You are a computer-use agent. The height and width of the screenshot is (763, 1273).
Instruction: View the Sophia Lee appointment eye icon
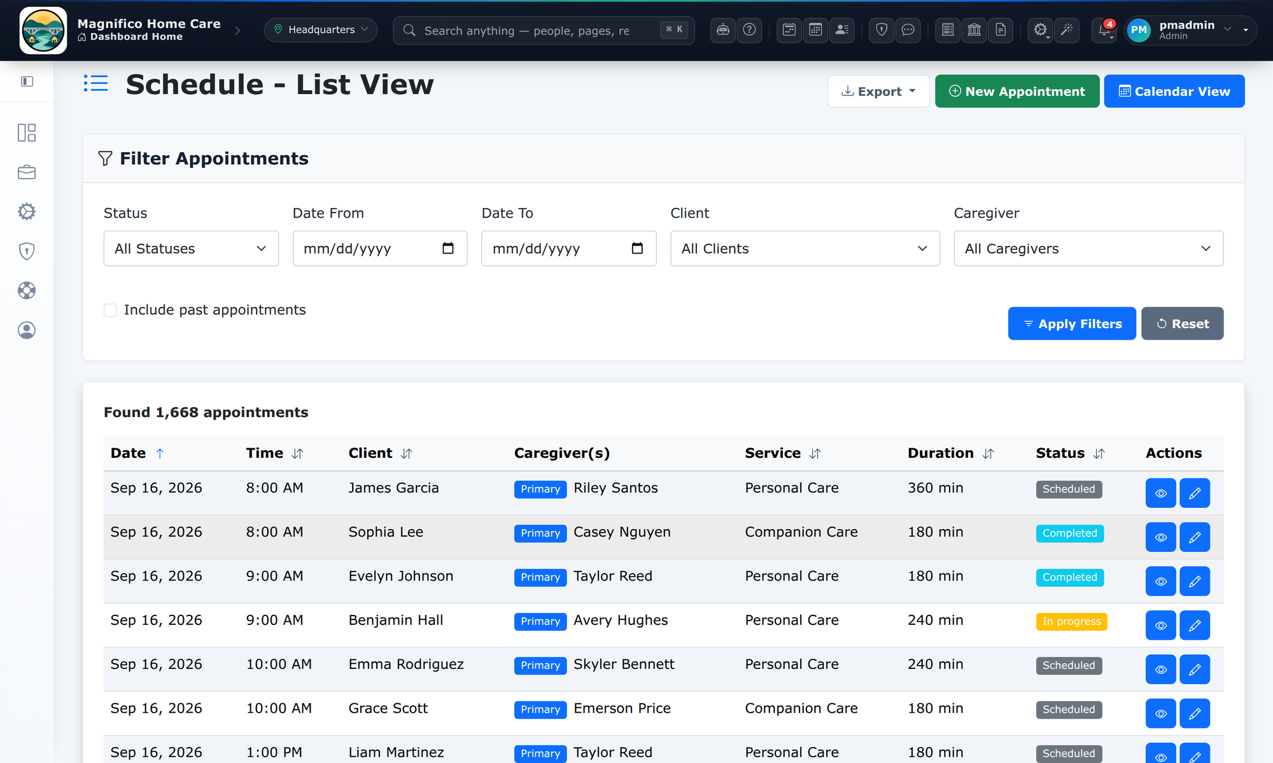[1161, 537]
